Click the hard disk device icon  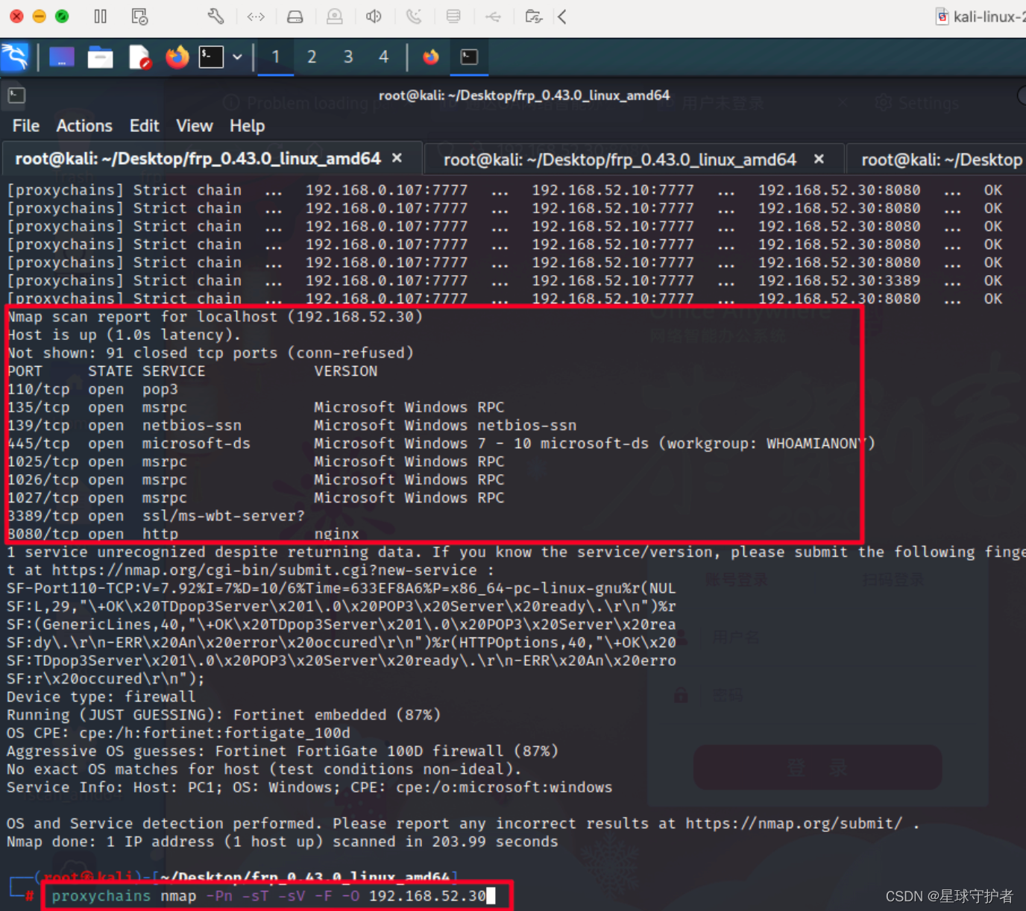coord(295,16)
